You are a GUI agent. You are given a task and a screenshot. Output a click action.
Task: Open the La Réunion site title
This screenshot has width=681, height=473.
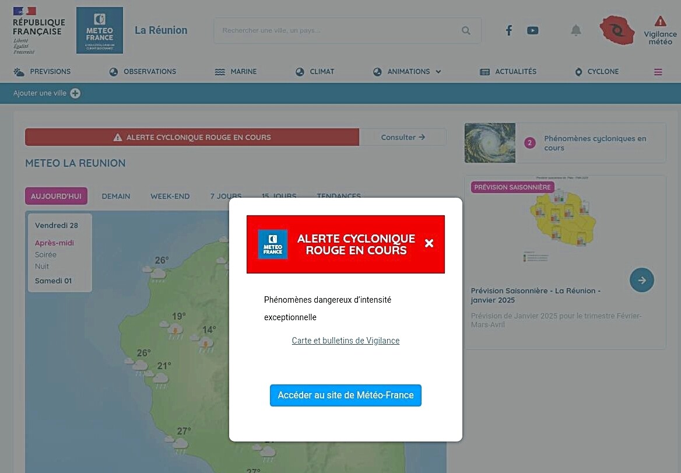161,30
